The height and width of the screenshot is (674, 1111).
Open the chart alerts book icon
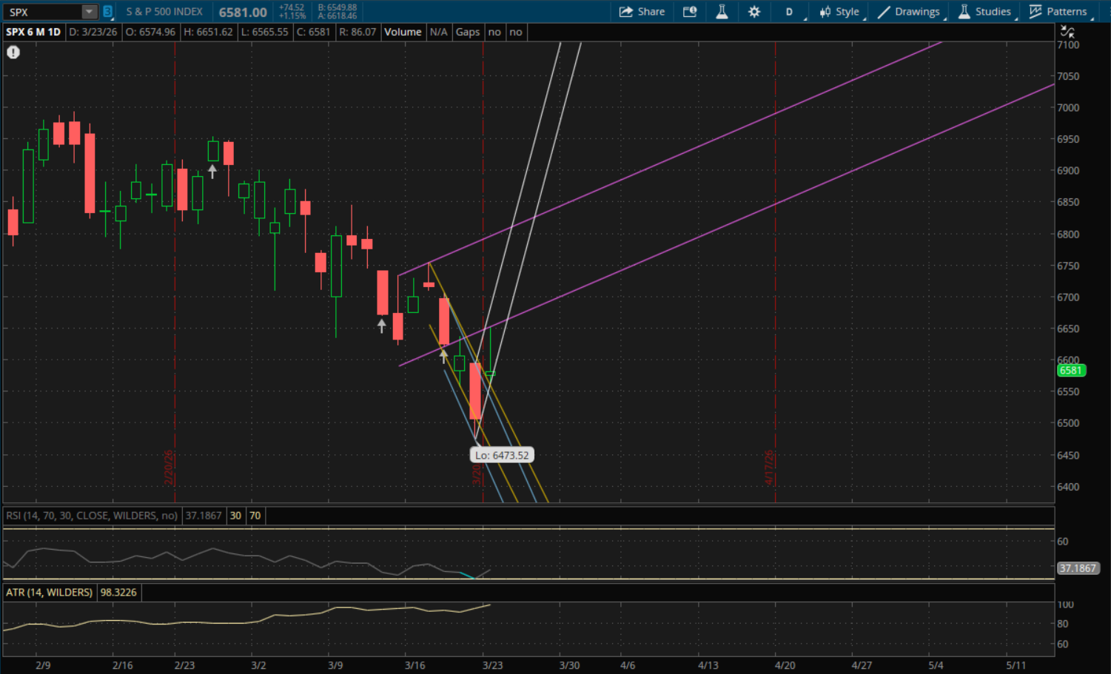[690, 12]
